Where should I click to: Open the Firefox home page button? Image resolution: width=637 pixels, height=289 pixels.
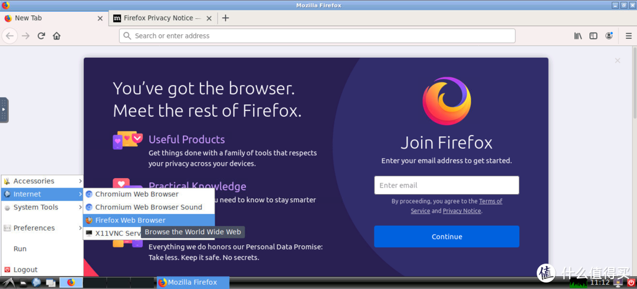tap(57, 36)
